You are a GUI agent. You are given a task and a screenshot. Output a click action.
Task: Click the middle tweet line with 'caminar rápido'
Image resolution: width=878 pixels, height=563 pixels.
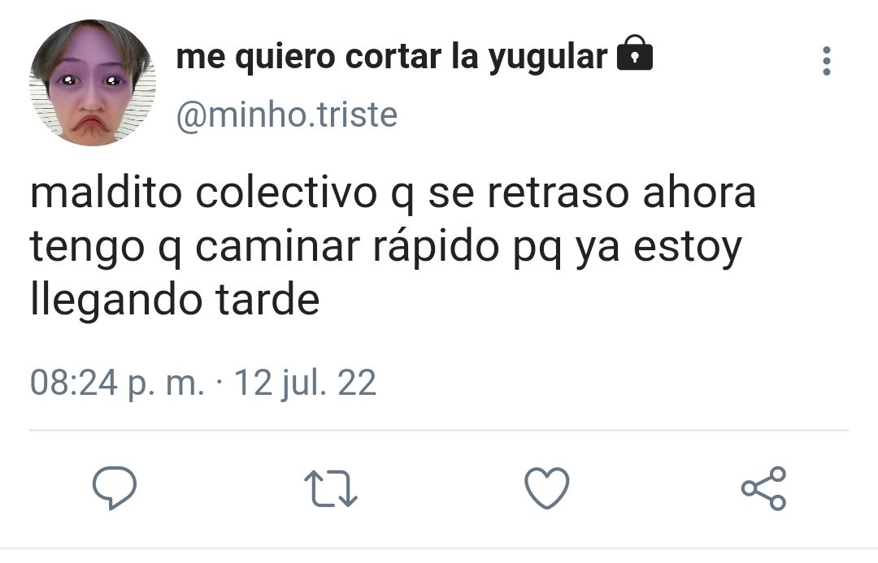(386, 247)
